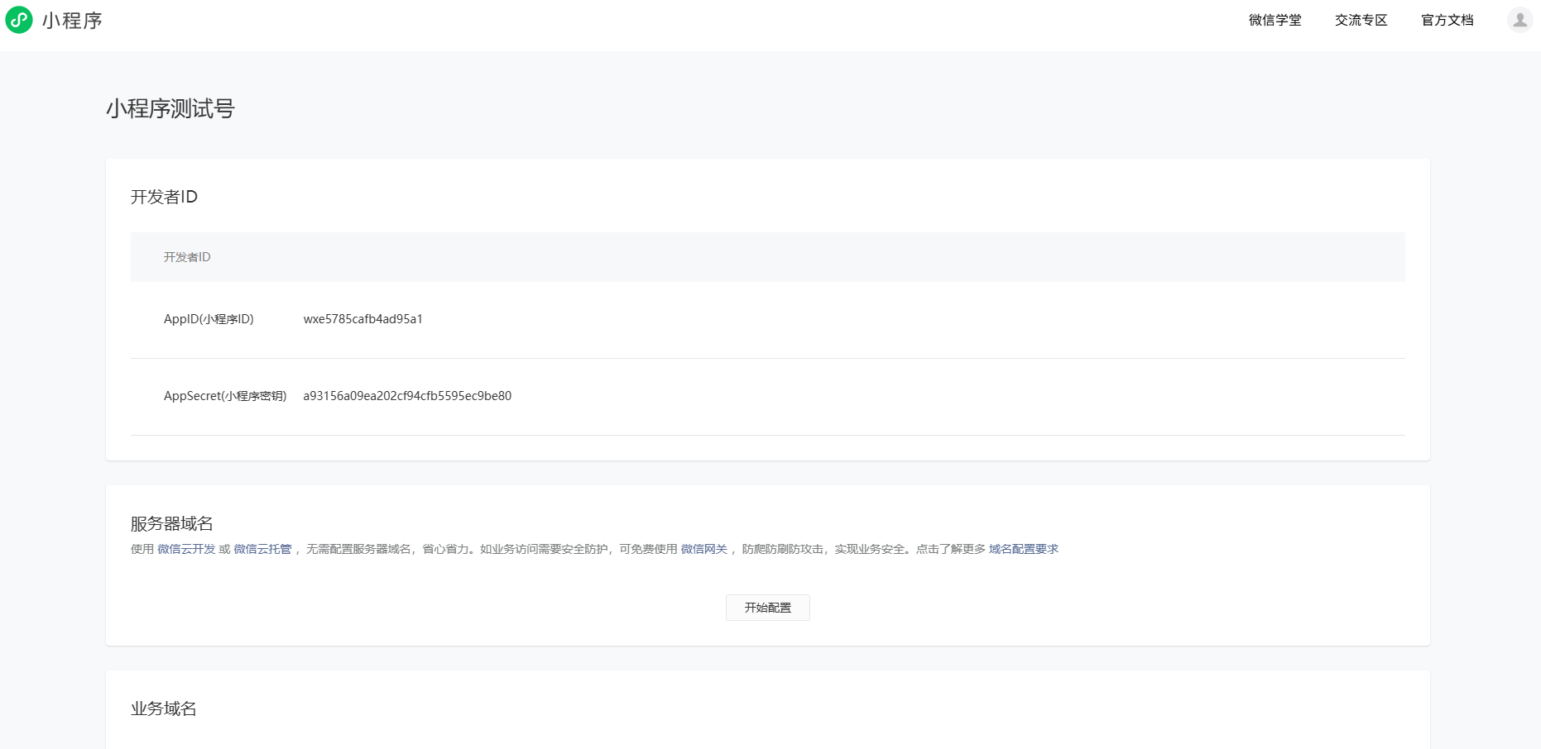Screen dimensions: 1541x749
Task: Open the user avatar profile icon
Action: tap(1519, 20)
